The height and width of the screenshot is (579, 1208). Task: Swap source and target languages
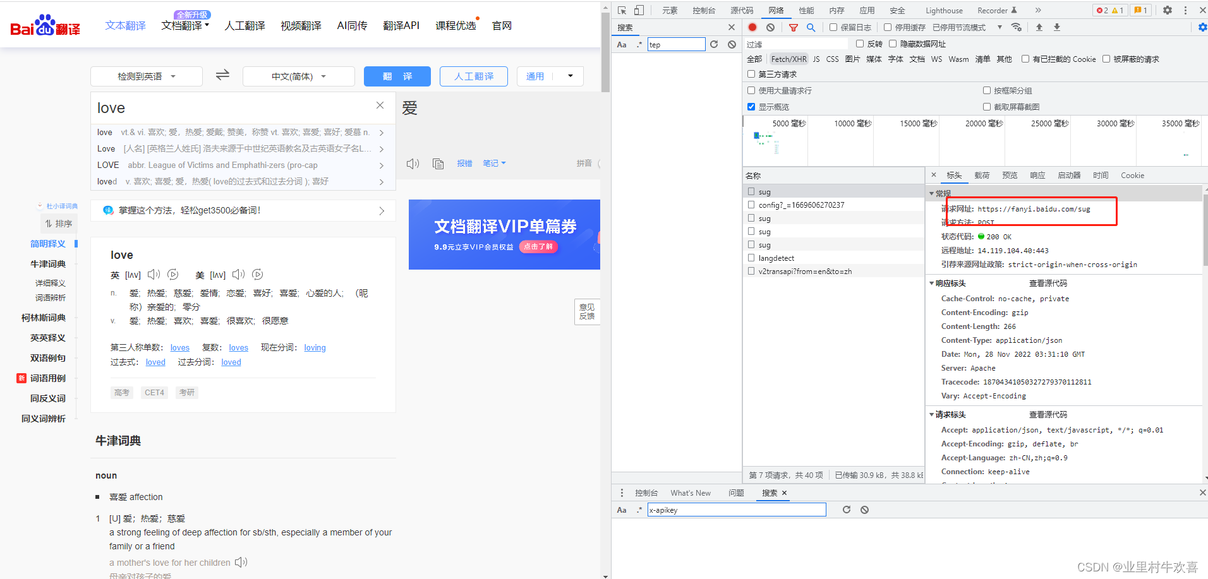tap(222, 75)
